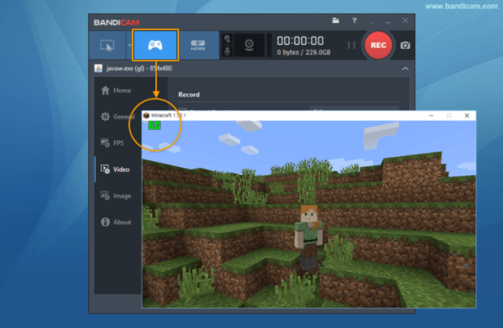Open the screen recording mode dropdown arrow
The image size is (503, 328).
[130, 45]
